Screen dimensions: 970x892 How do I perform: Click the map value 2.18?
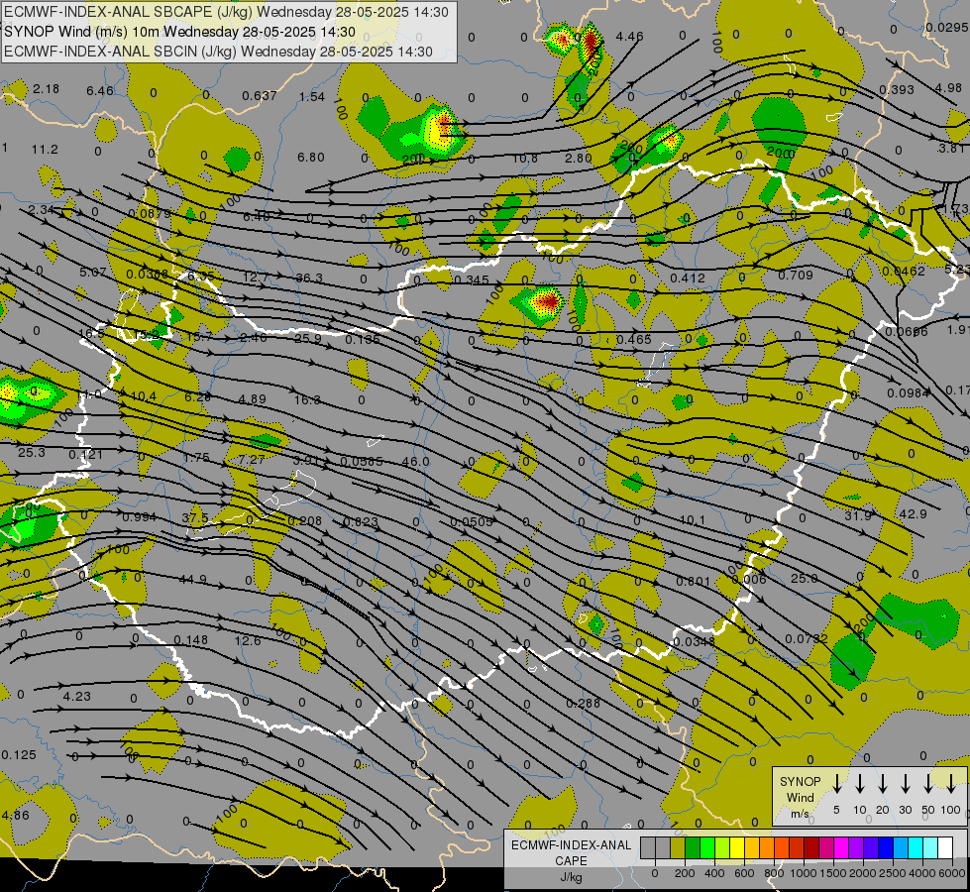coord(47,89)
